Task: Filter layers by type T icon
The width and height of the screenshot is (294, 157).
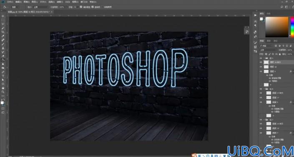Action: [x=283, y=46]
